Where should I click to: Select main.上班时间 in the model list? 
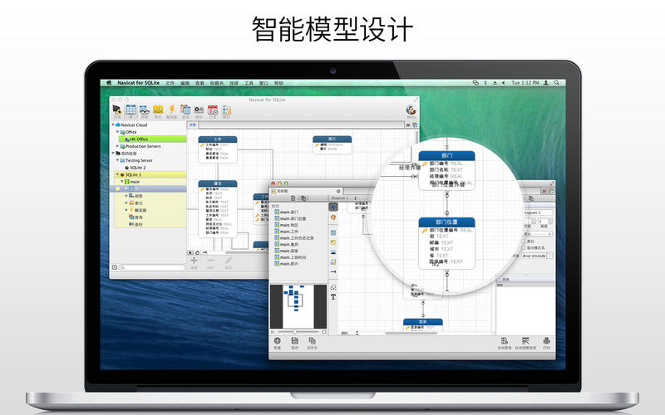point(290,257)
